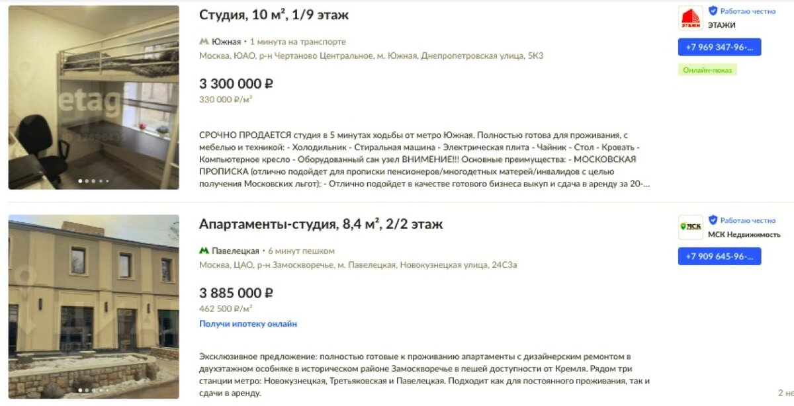Image resolution: width=794 pixels, height=406 pixels.
Task: Click the ЭТАЖИ agency logo icon
Action: click(691, 18)
